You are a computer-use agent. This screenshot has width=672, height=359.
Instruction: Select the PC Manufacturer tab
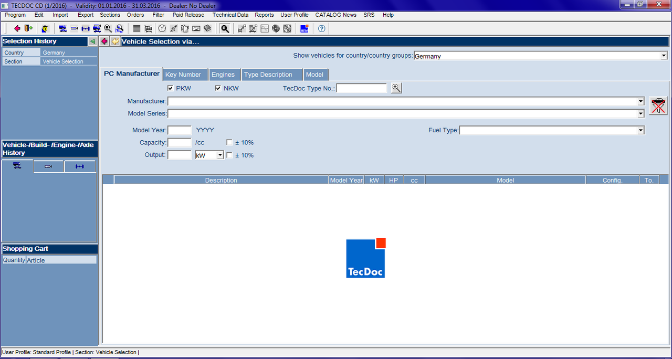pyautogui.click(x=132, y=73)
